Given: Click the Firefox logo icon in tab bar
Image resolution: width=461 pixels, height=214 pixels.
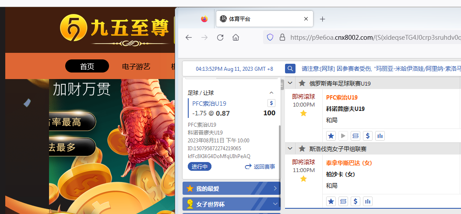Looking at the screenshot, I should pyautogui.click(x=204, y=19).
